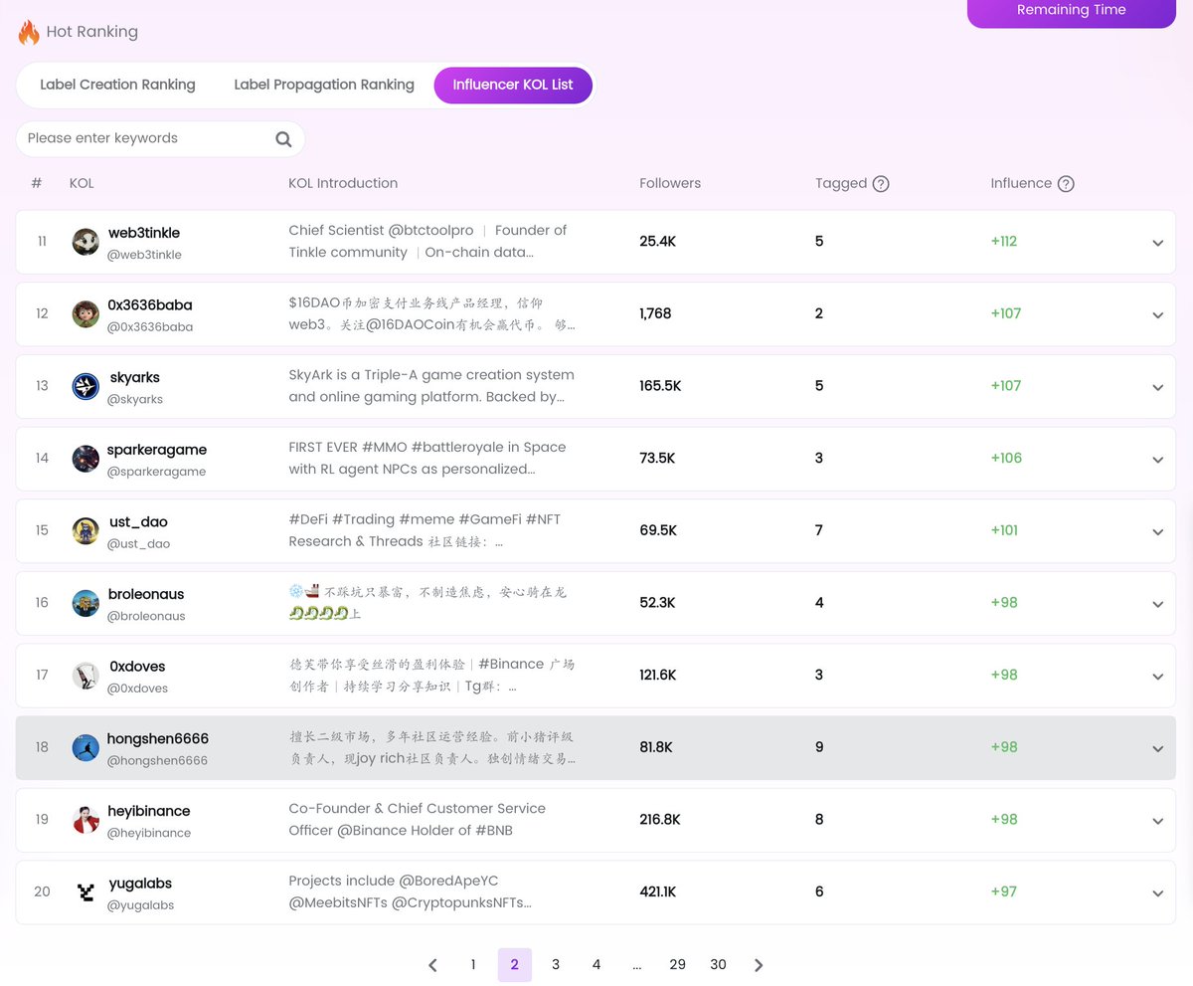Click 0x3636baba's avatar

(x=85, y=314)
